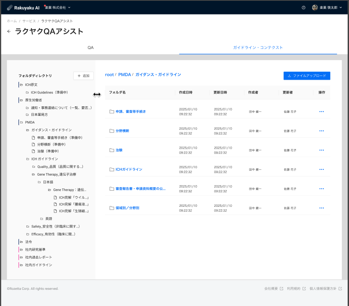Collapse Gene Therapy_遺伝子治療 tree folder
Image resolution: width=349 pixels, height=306 pixels.
[34, 174]
